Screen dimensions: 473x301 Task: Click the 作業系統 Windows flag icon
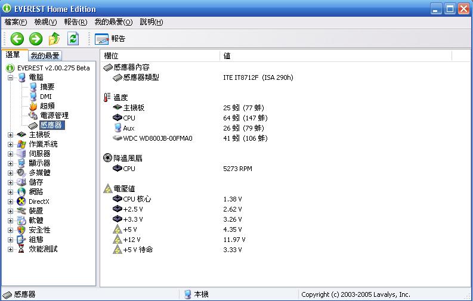tap(21, 144)
